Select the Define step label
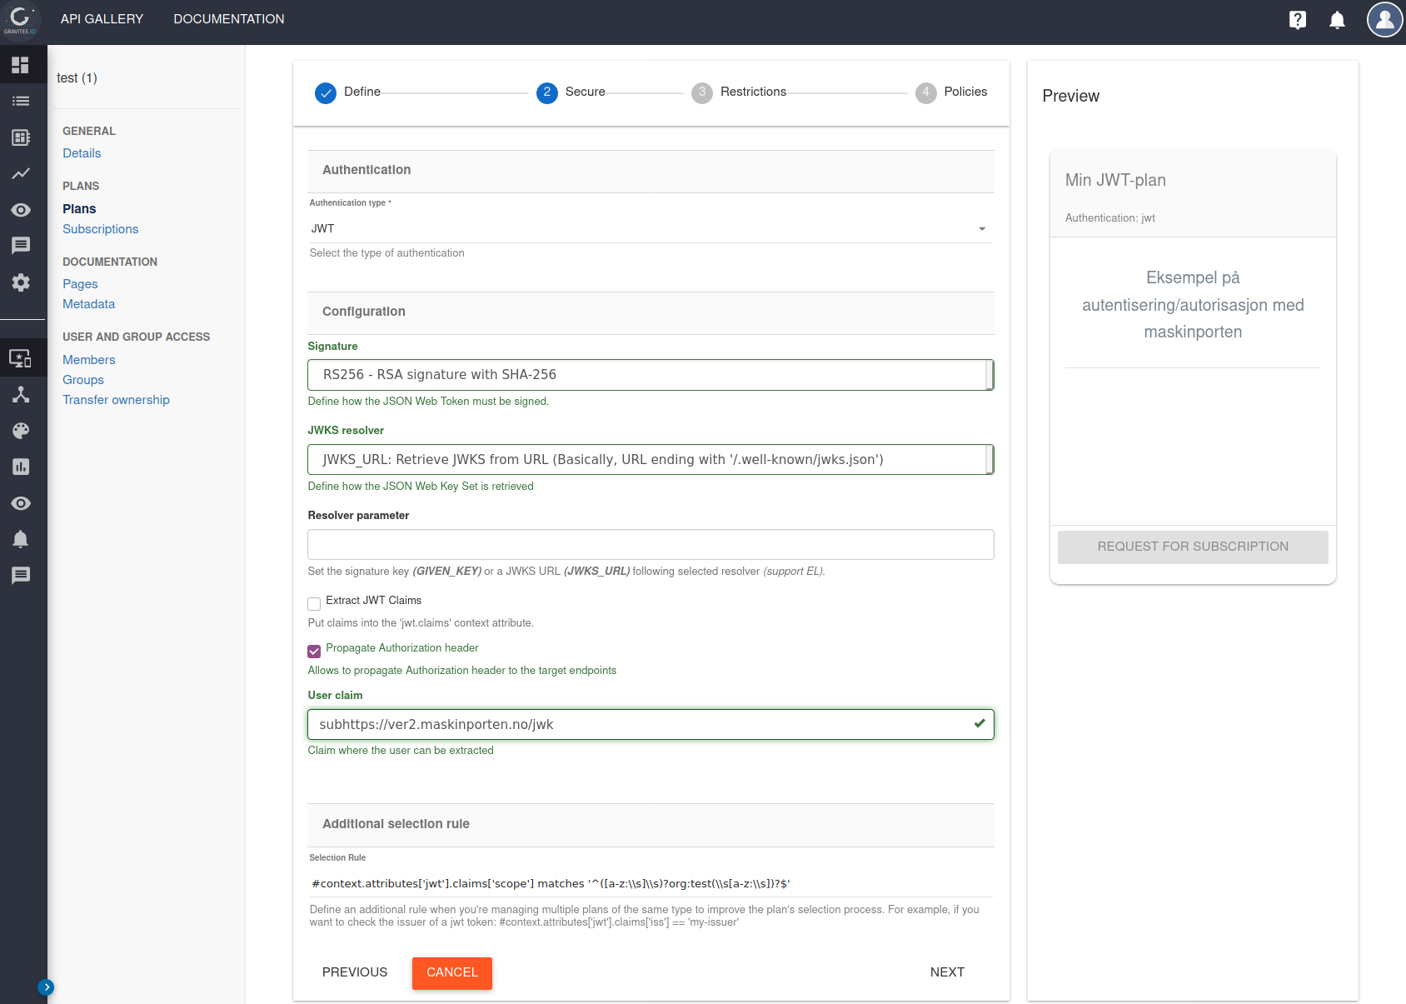 tap(362, 92)
